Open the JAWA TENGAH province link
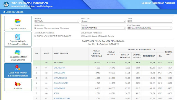177x100 pixels. (60, 78)
